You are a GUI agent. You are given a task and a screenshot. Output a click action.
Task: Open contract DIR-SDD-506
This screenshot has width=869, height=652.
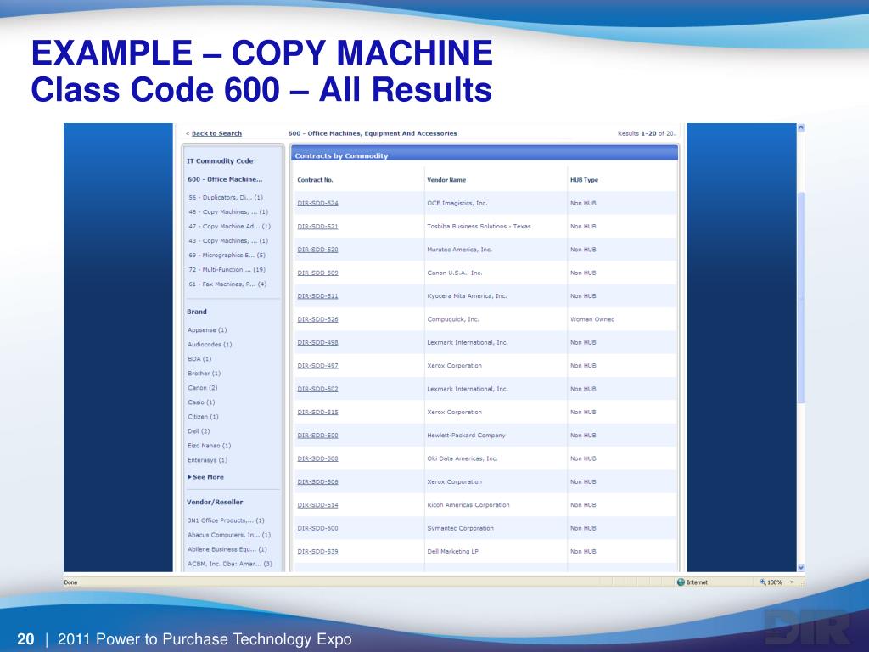(317, 482)
